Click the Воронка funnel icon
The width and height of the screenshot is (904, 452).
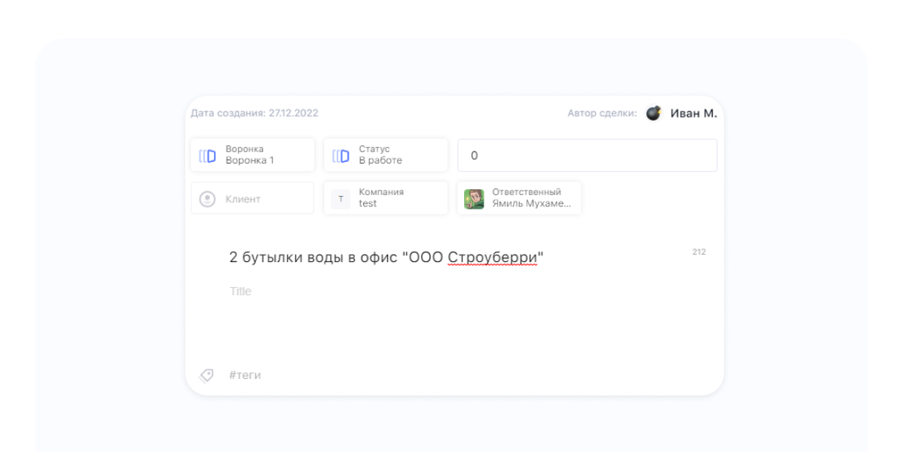pyautogui.click(x=207, y=156)
